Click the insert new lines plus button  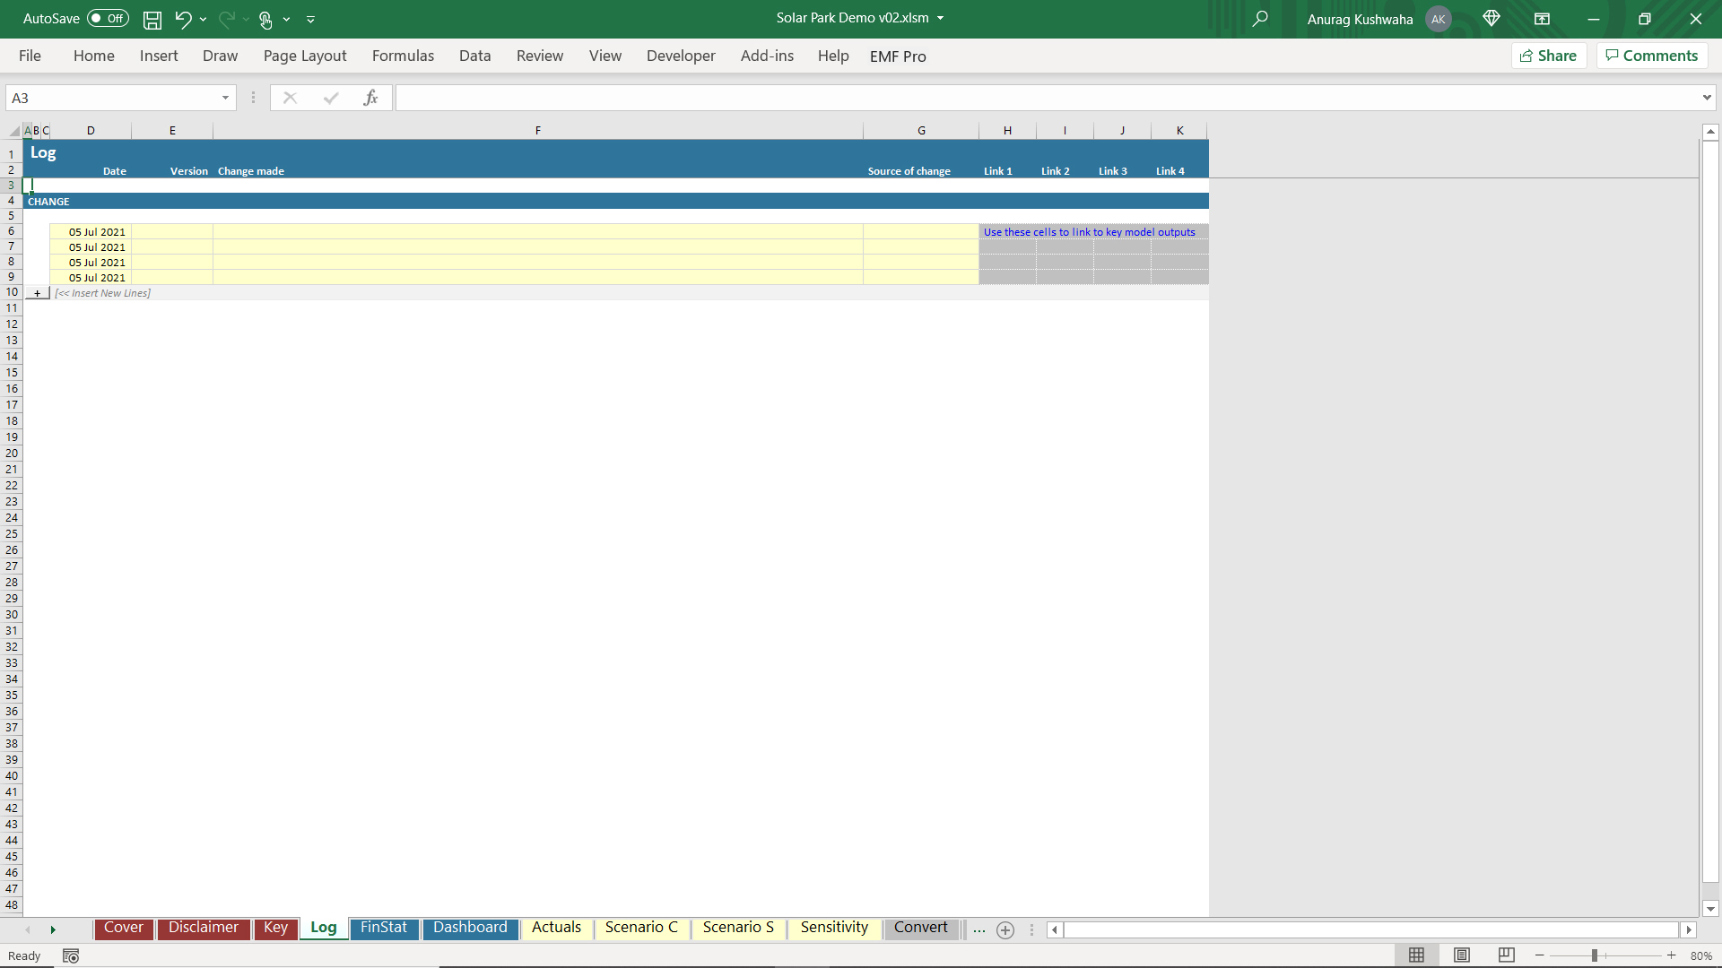click(38, 293)
